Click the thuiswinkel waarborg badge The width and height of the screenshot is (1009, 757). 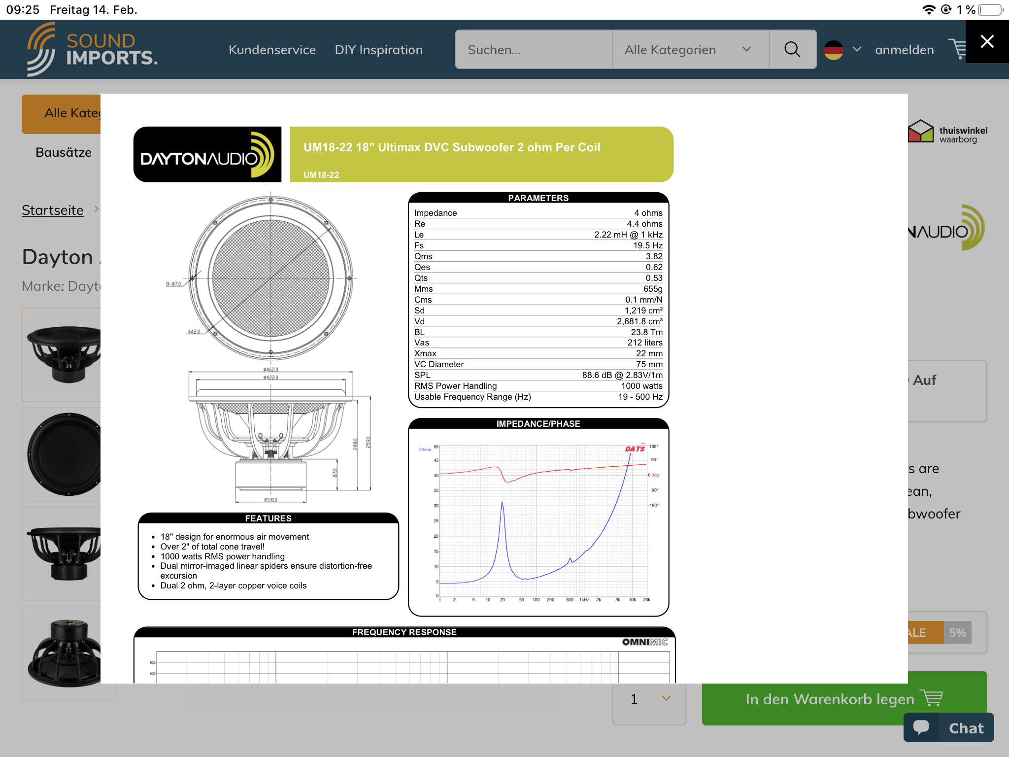[x=948, y=132]
